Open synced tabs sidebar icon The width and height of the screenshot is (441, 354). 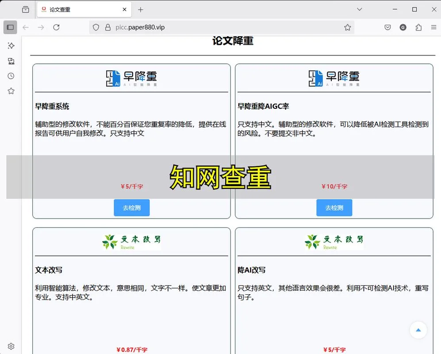11,61
